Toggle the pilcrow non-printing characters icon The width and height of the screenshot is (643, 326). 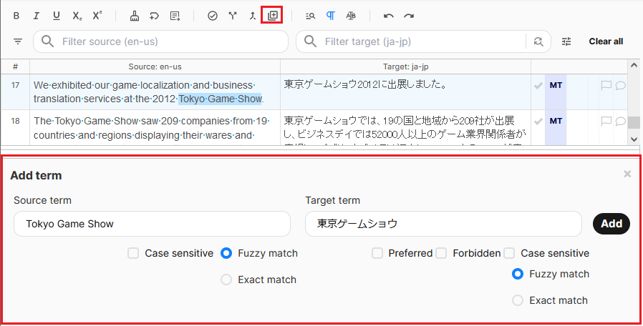[x=330, y=15]
